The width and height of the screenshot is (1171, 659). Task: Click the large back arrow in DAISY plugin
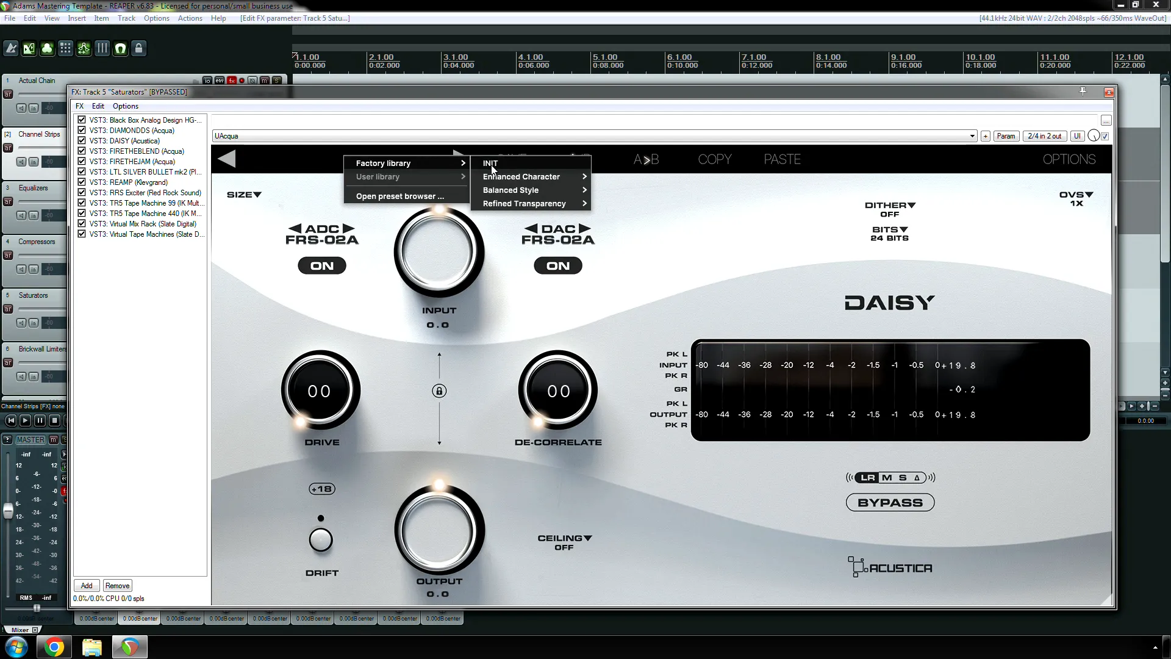tap(226, 159)
